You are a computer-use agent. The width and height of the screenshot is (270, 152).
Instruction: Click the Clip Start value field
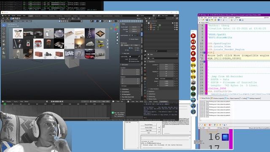(x=135, y=29)
